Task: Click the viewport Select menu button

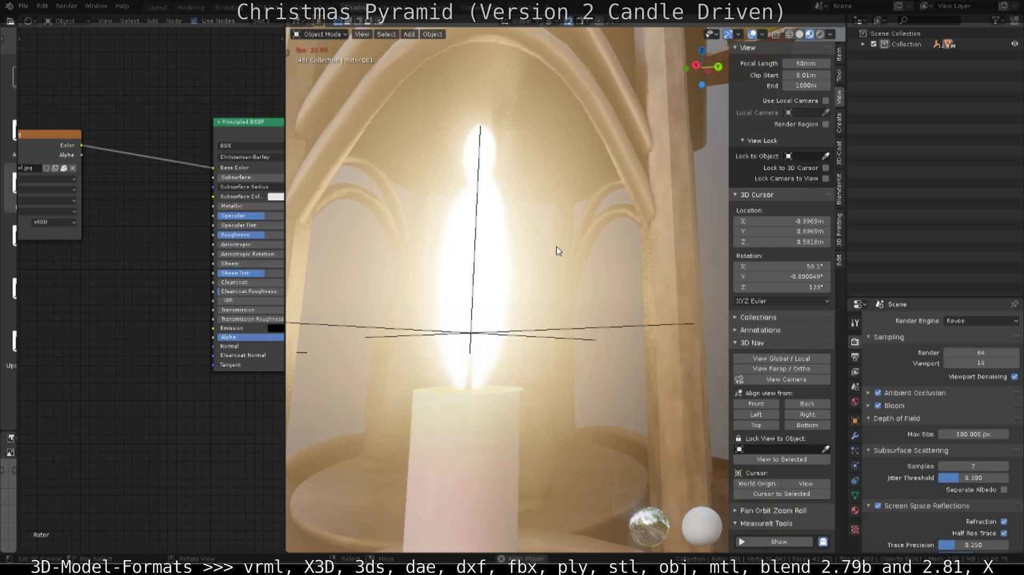Action: click(x=386, y=34)
